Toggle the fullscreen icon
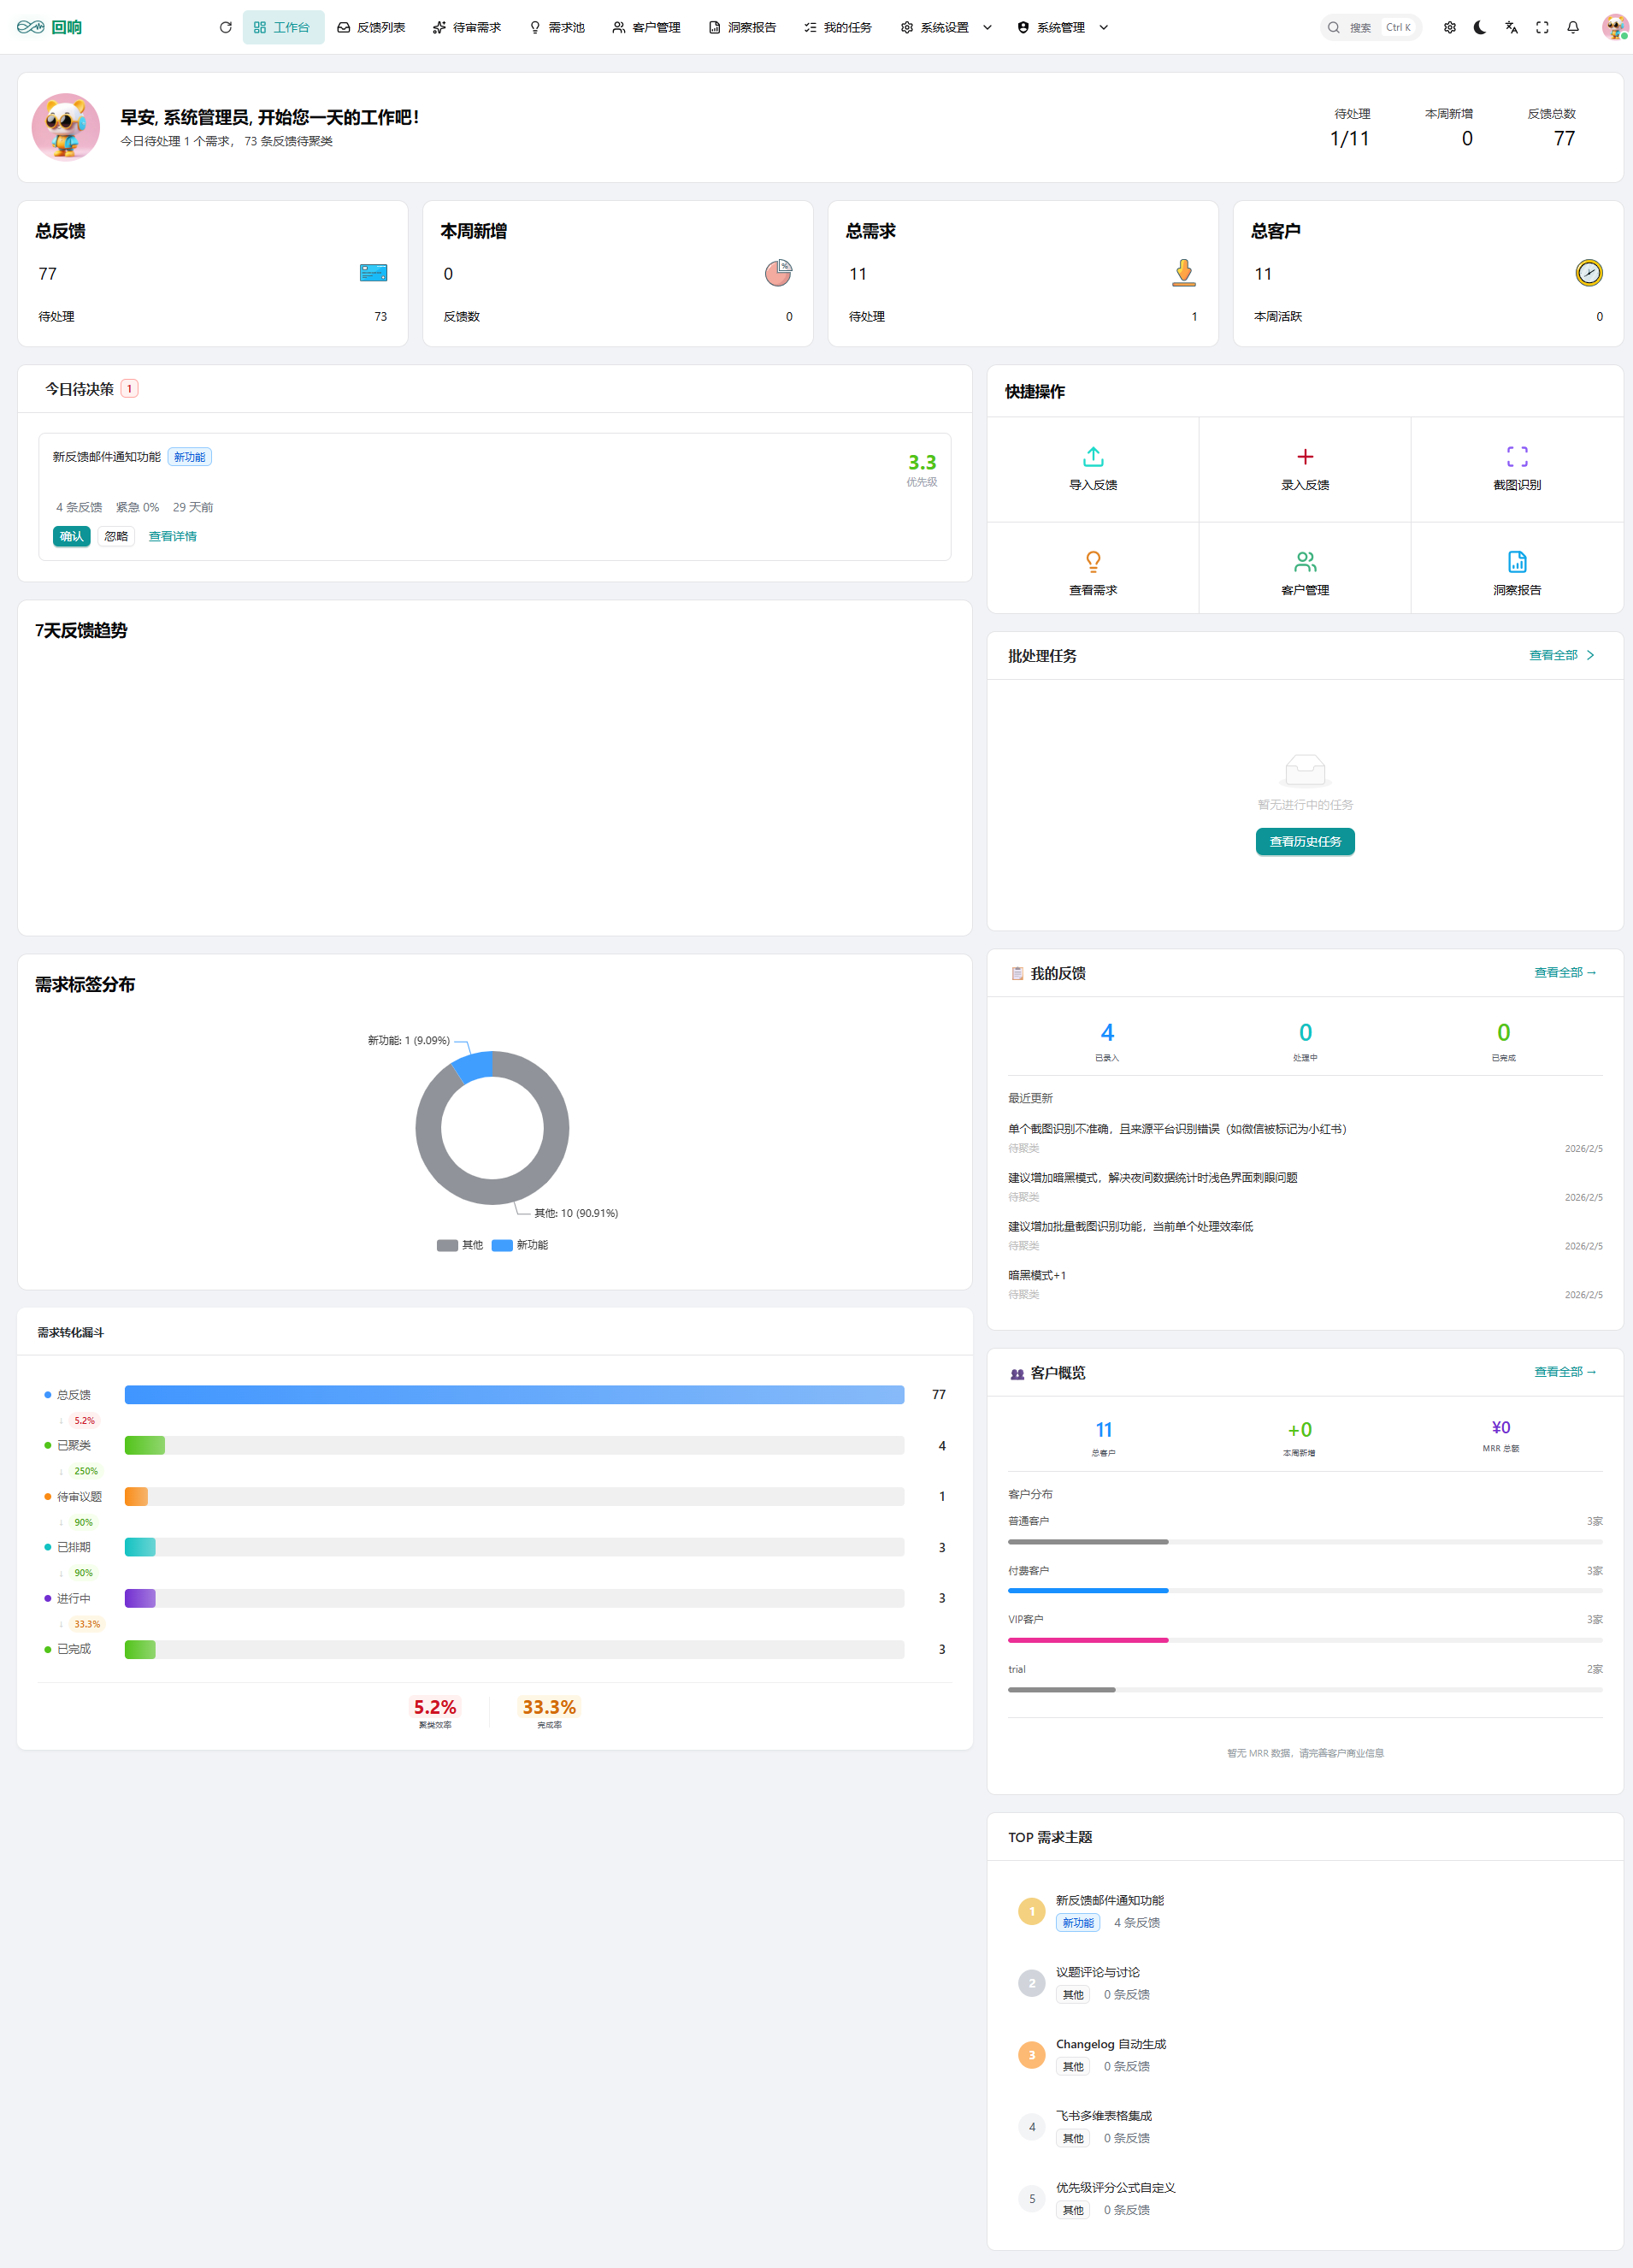 tap(1542, 27)
